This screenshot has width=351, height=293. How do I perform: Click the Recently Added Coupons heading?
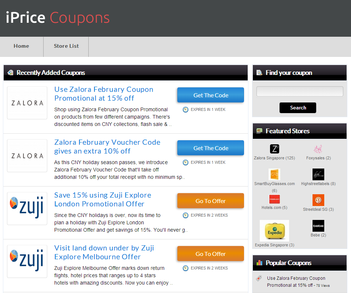pyautogui.click(x=51, y=72)
